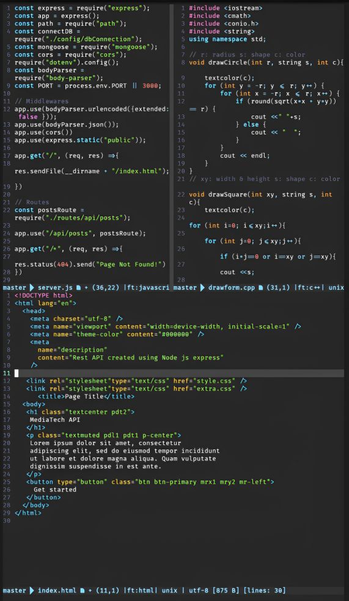349x601 pixels.
Task: Click the file icon after drawform.cpp in status line
Action: 260,287
